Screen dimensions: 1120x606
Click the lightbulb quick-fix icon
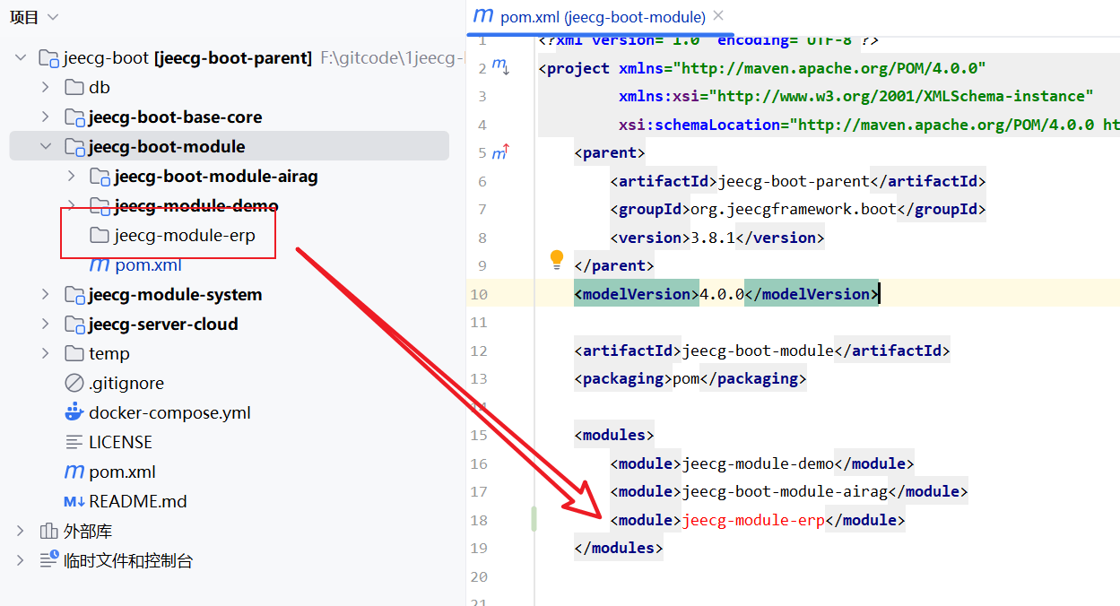[x=556, y=260]
